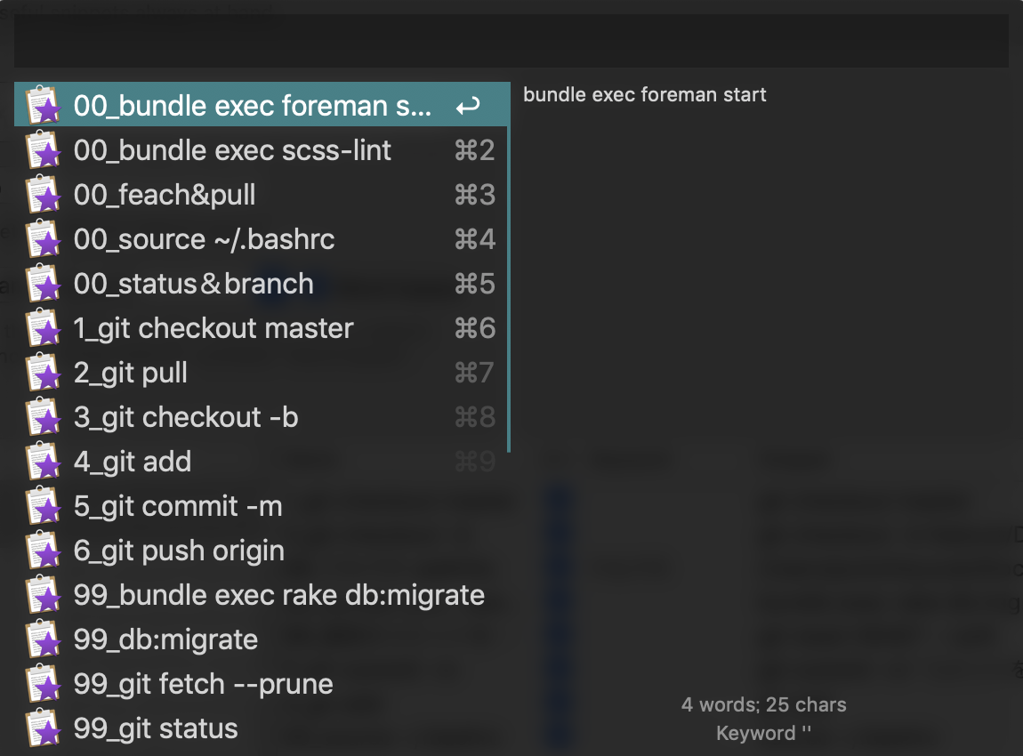Click the snippet icon beside 6_git push origin
Viewport: 1023px width, 756px height.
point(43,551)
